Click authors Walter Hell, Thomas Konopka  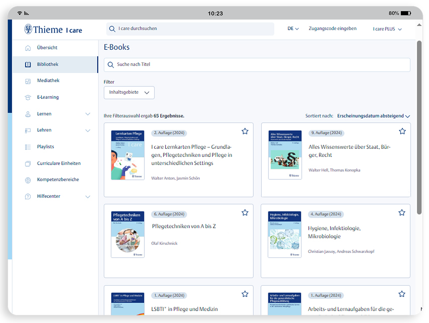click(334, 170)
